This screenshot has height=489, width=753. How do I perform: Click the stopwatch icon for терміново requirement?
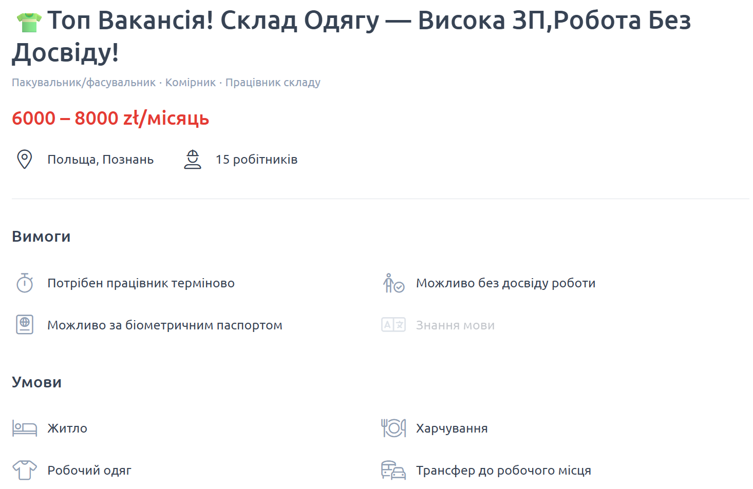coord(24,283)
